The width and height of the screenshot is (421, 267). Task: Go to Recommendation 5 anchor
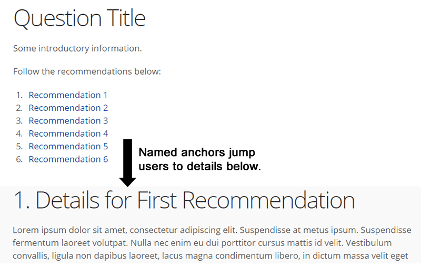(68, 146)
